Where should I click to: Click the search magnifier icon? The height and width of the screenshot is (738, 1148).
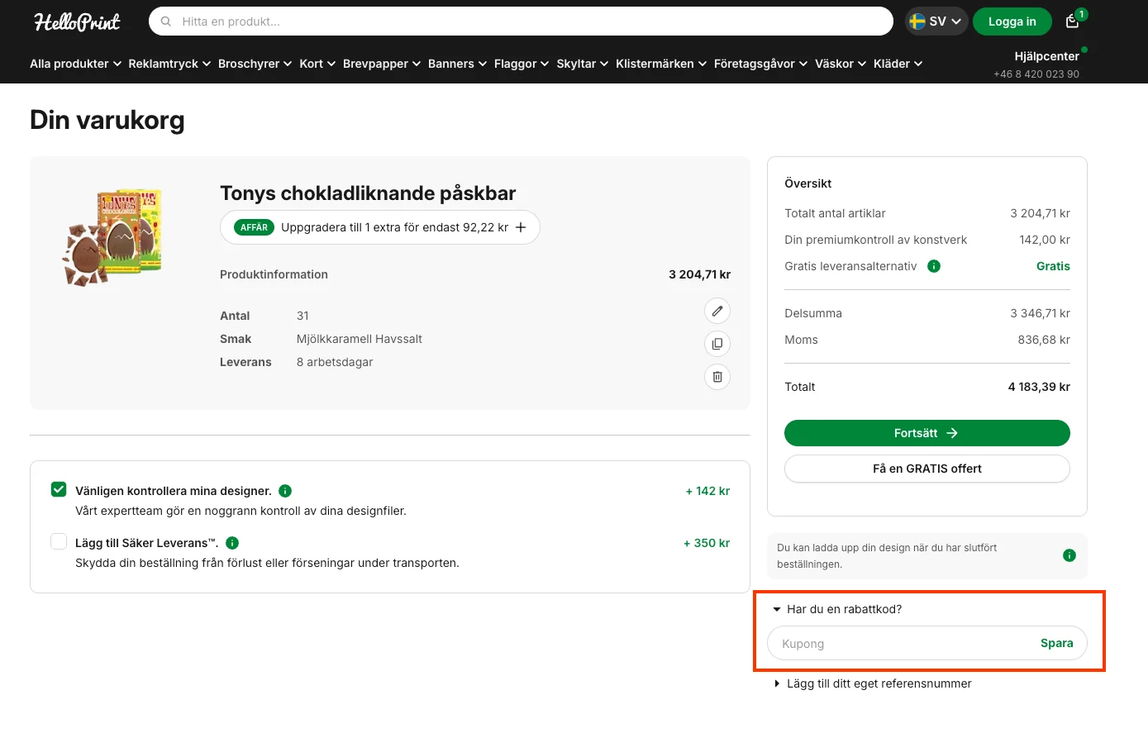pos(166,21)
